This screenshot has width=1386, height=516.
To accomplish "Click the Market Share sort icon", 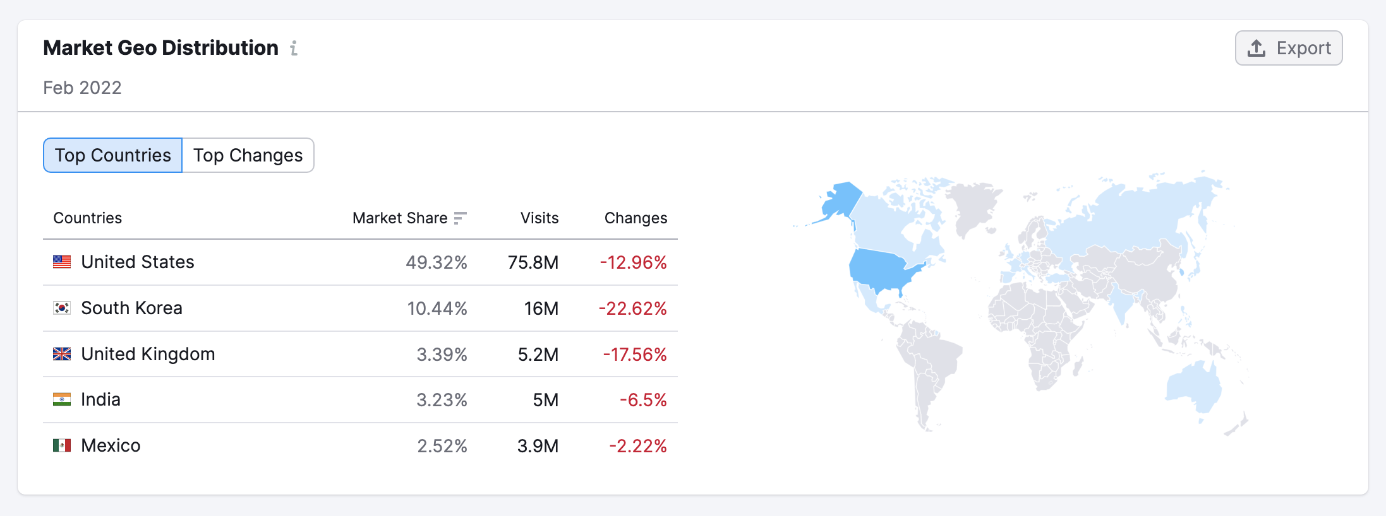I will [x=460, y=218].
